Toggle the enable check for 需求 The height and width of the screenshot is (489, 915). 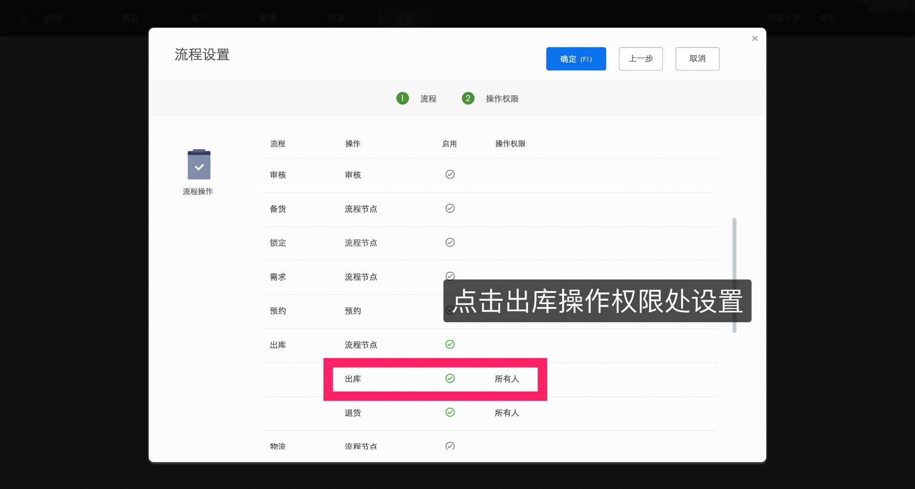(x=450, y=276)
